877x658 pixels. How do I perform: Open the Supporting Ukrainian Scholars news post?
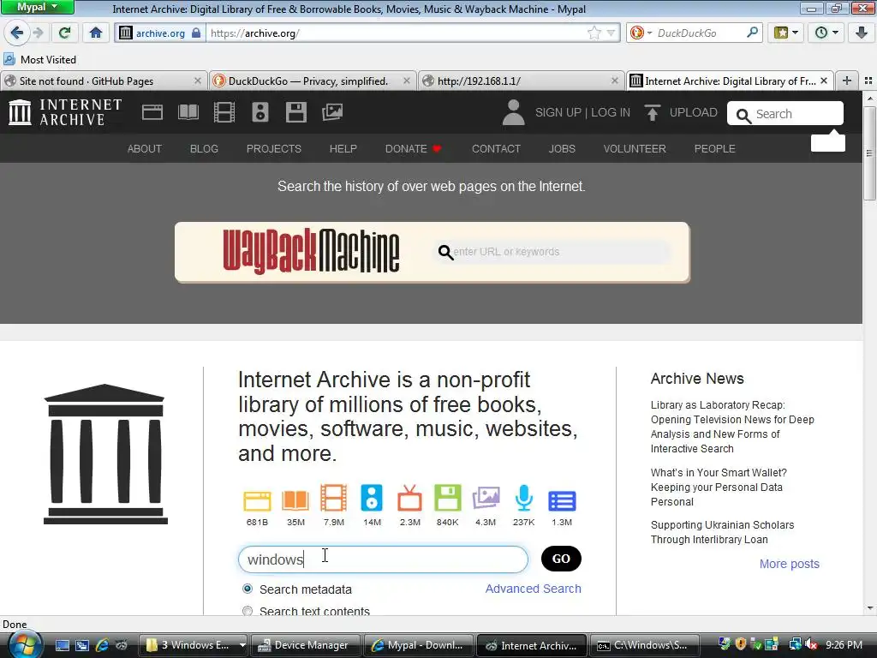(722, 532)
